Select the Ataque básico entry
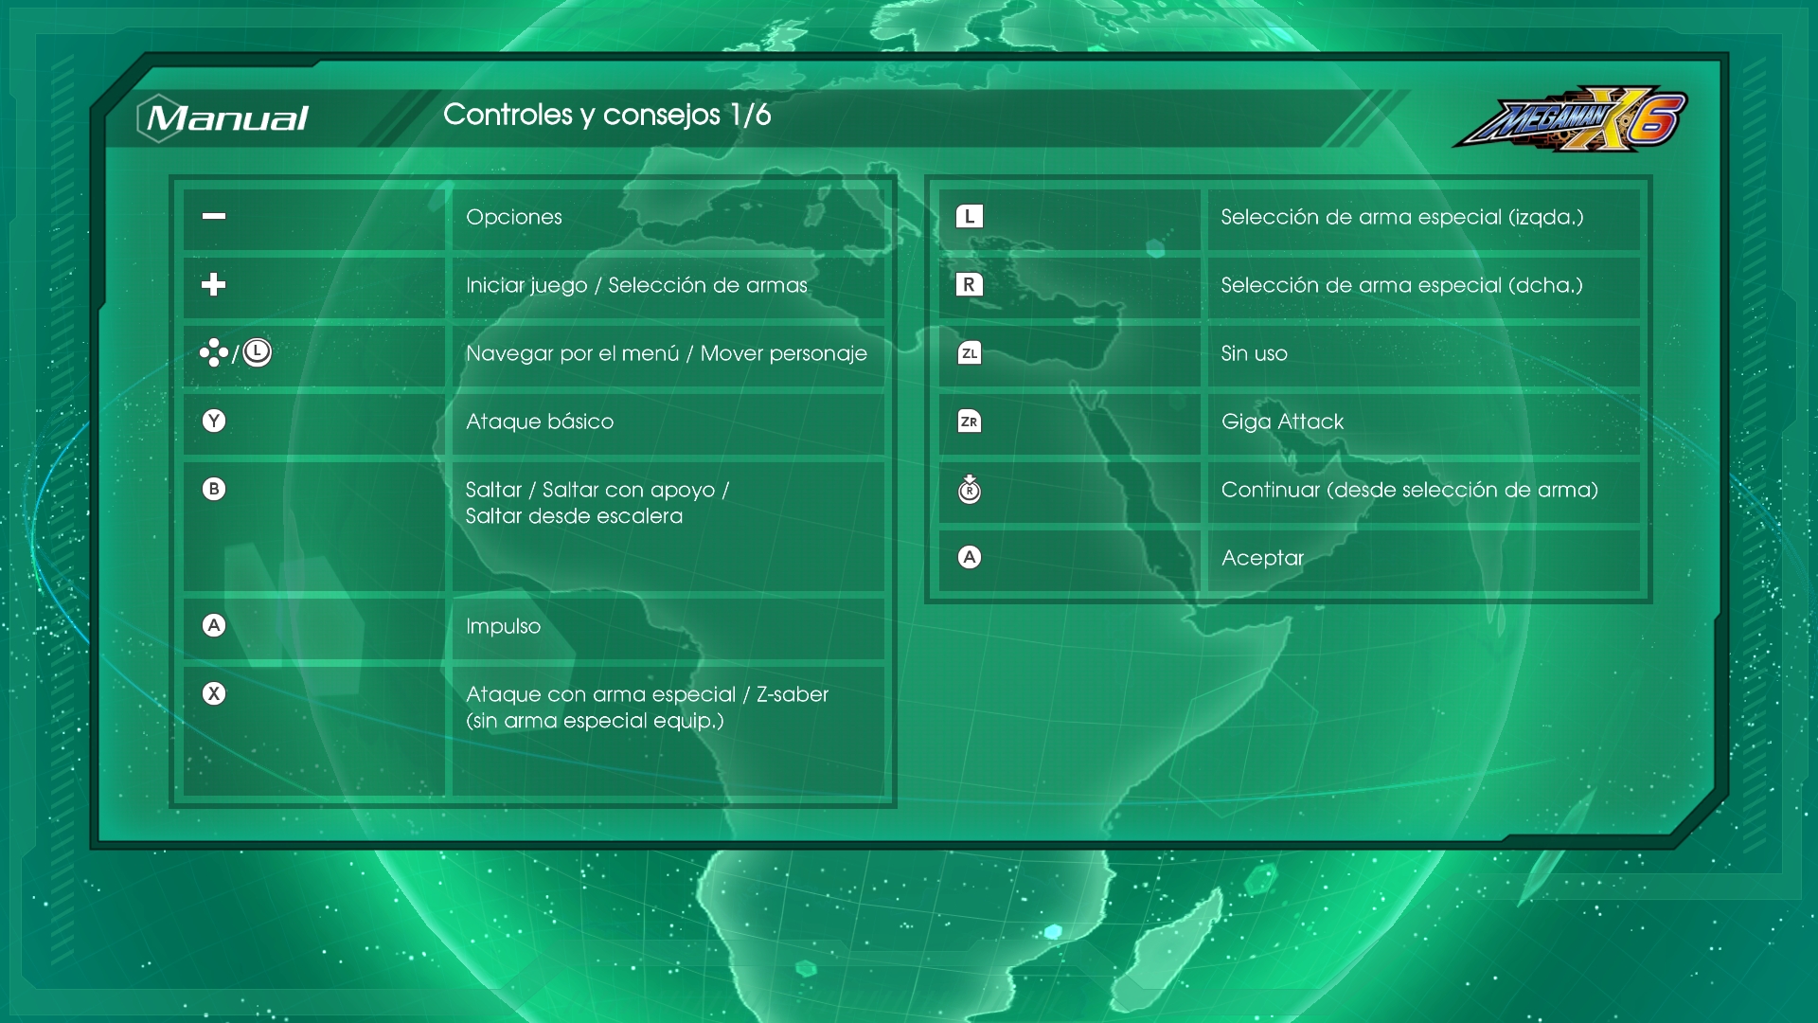 point(540,422)
